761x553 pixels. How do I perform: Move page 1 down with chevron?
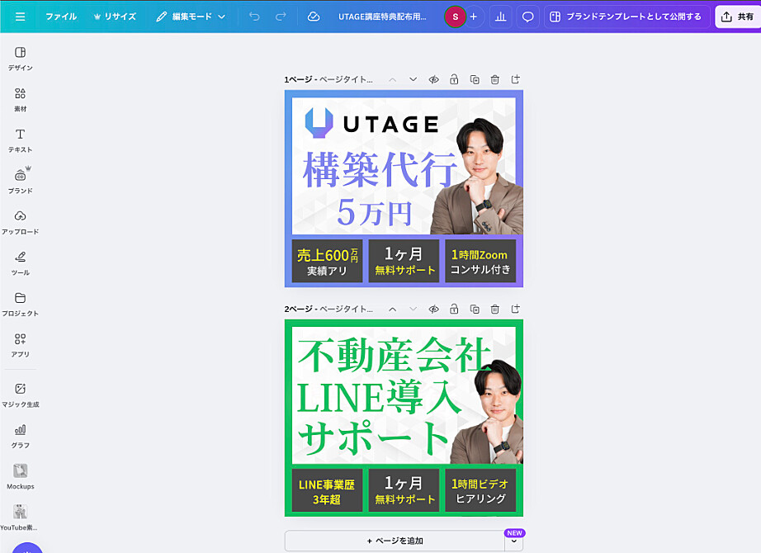coord(413,79)
